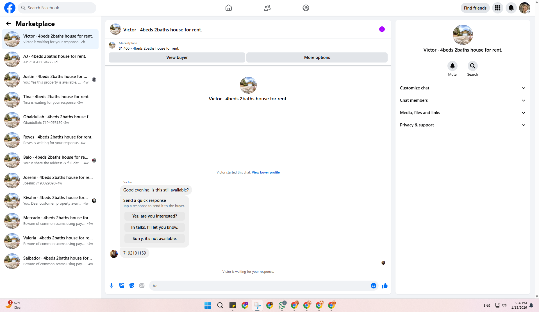
Task: Send a thumbs up like
Action: (385, 286)
